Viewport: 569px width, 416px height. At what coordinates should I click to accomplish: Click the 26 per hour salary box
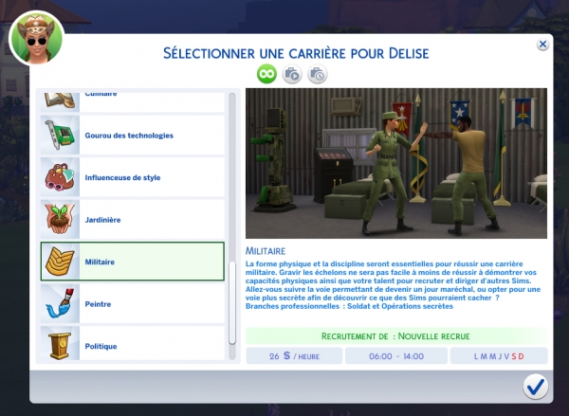pos(294,356)
